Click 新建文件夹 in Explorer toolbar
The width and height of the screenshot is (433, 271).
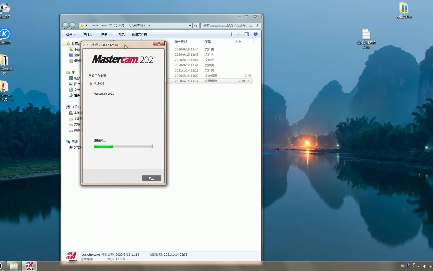coord(140,34)
